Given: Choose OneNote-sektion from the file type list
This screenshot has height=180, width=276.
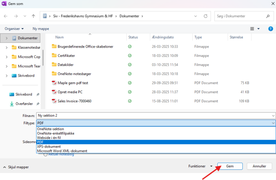Looking at the screenshot, I should (51, 129).
